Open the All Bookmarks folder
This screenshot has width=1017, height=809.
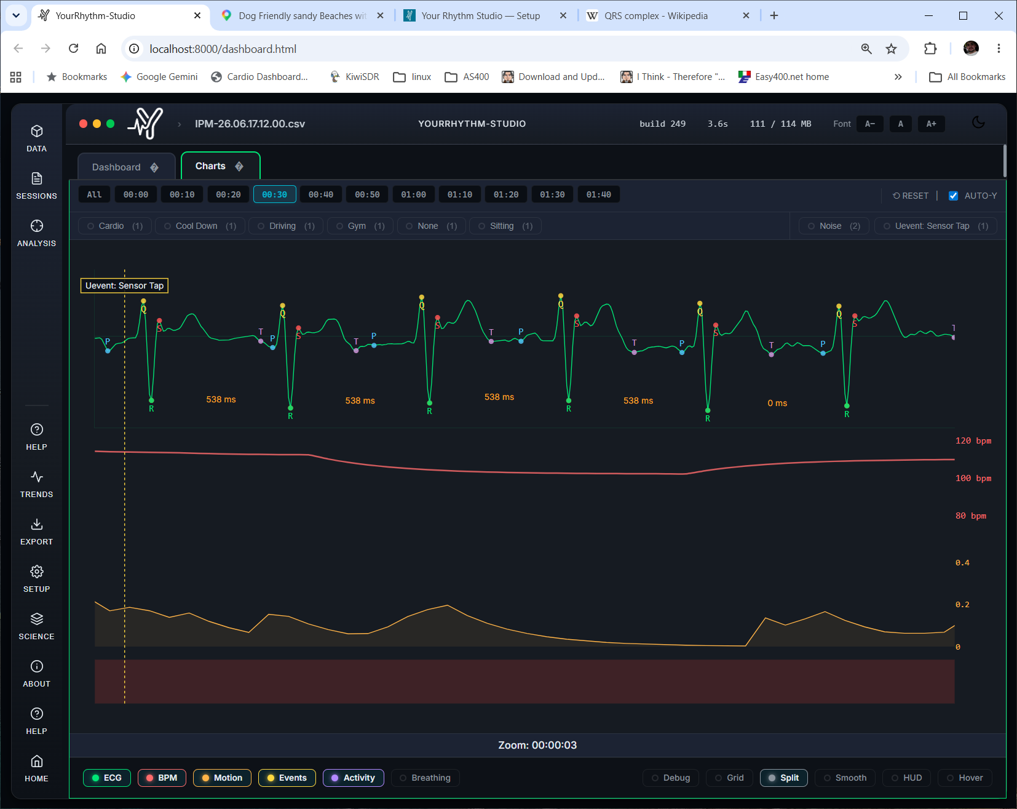pyautogui.click(x=967, y=77)
